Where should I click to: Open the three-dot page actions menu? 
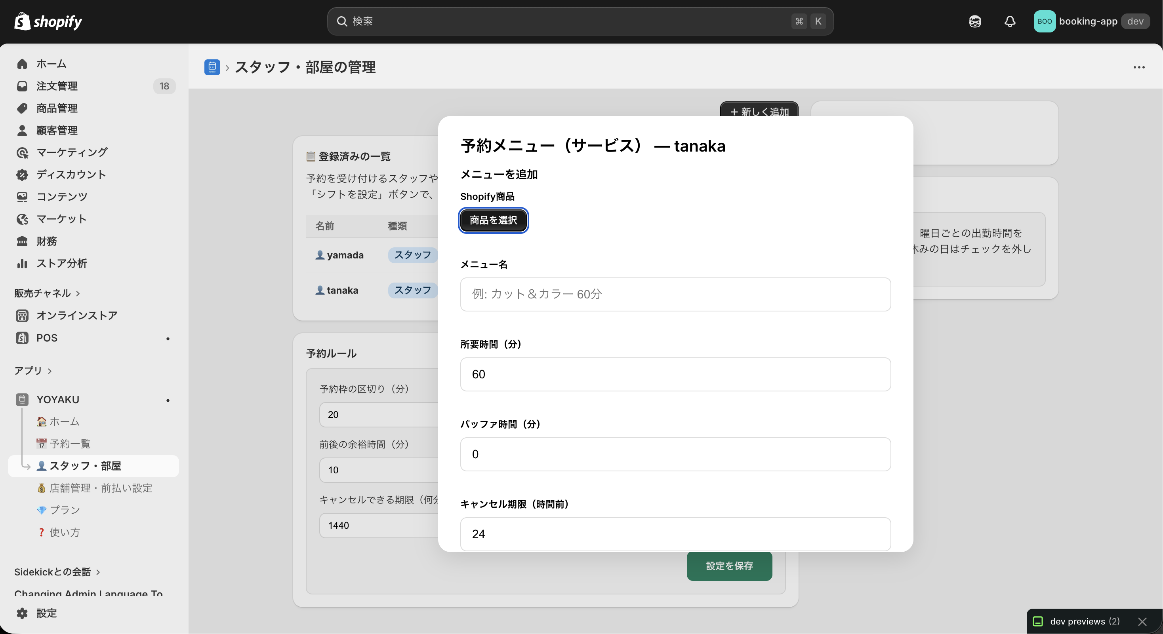pos(1138,67)
